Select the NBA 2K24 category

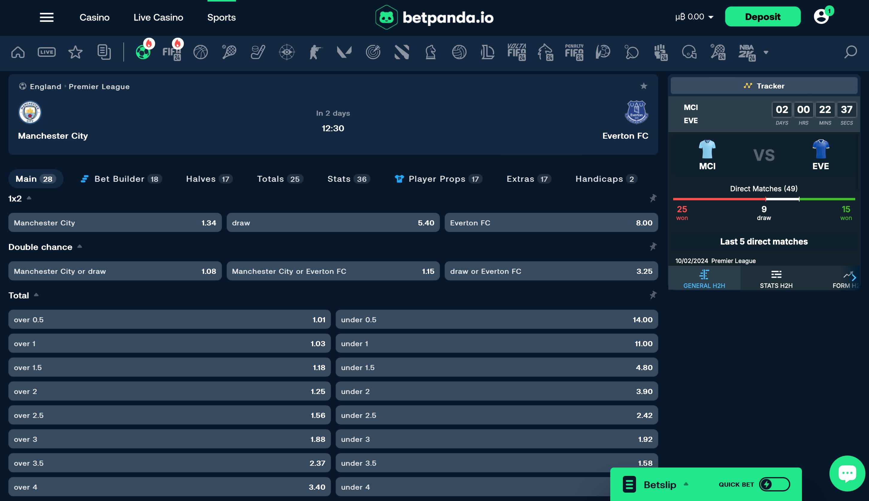point(747,52)
